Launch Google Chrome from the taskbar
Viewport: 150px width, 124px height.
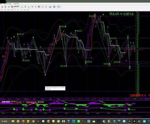(33, 121)
